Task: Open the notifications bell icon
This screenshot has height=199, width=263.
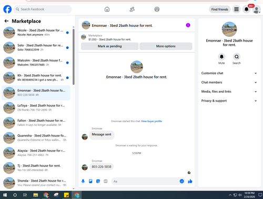Action: point(246,9)
